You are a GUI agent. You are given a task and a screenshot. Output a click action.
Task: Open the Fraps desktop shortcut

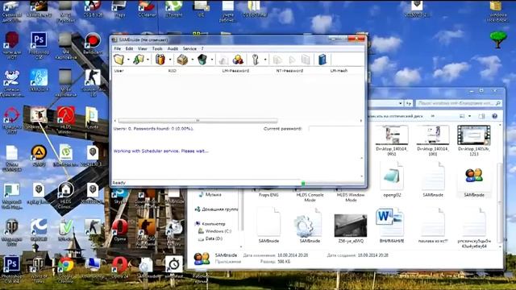pyautogui.click(x=120, y=8)
